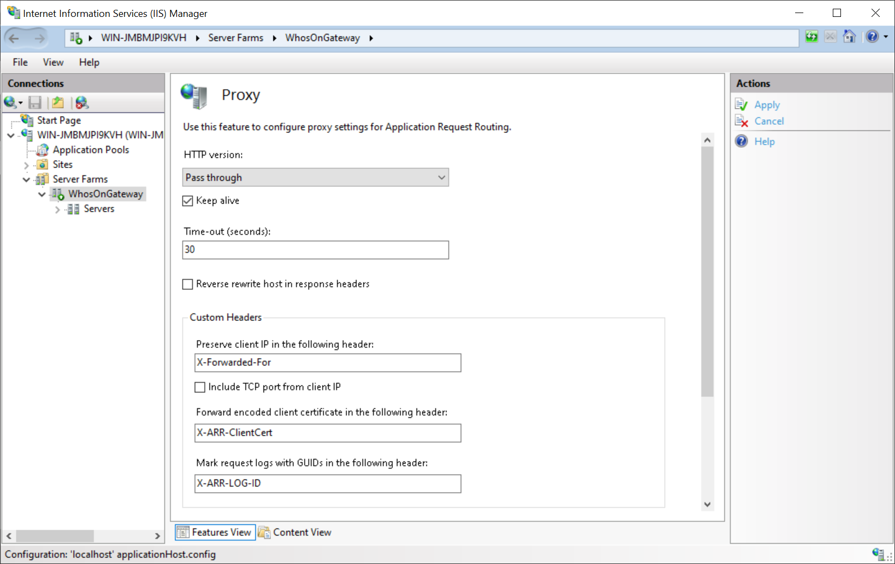Open the Help icon dropdown arrow
895x564 pixels.
pos(886,37)
